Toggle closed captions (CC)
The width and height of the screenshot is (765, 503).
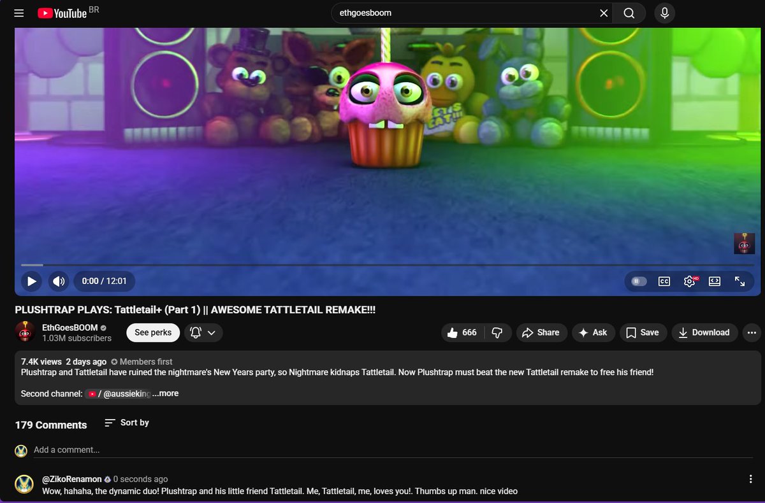point(664,281)
